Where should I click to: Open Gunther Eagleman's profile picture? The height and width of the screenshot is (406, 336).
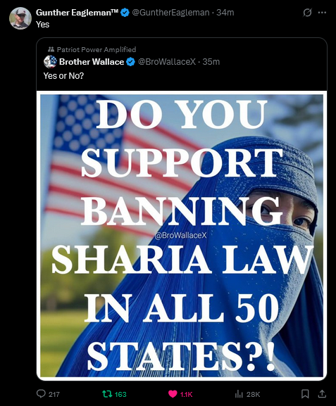point(20,18)
